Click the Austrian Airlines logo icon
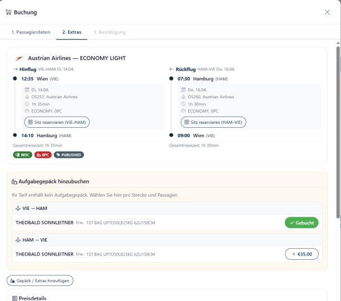Screen dimensions: 341x301 click(19, 58)
